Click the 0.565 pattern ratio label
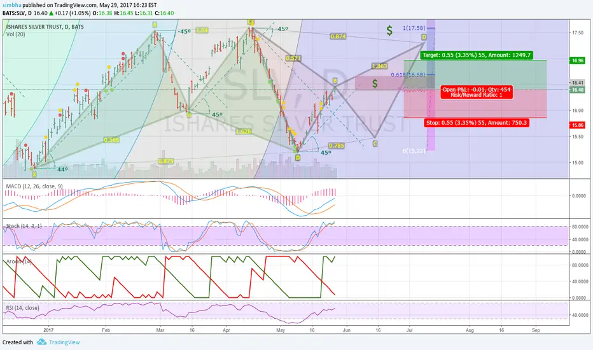The image size is (593, 350). 111,139
